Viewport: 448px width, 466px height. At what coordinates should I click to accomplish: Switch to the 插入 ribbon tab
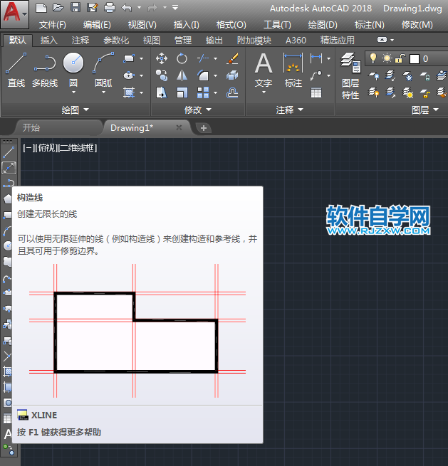pos(48,40)
